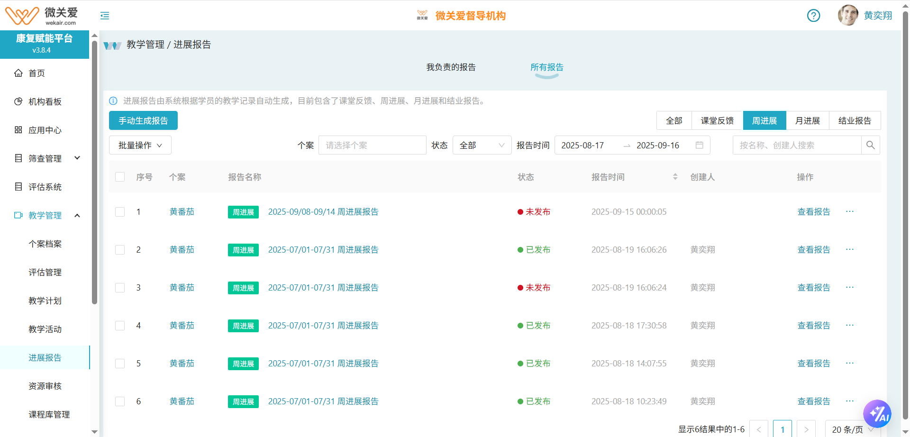910x437 pixels.
Task: Select the 月进展 filter tab
Action: pyautogui.click(x=807, y=120)
